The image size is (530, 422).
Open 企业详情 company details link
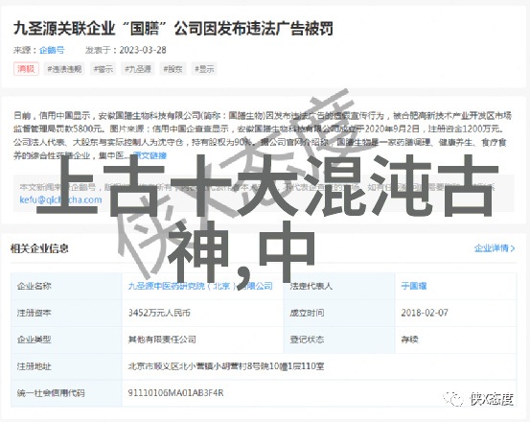pyautogui.click(x=491, y=248)
